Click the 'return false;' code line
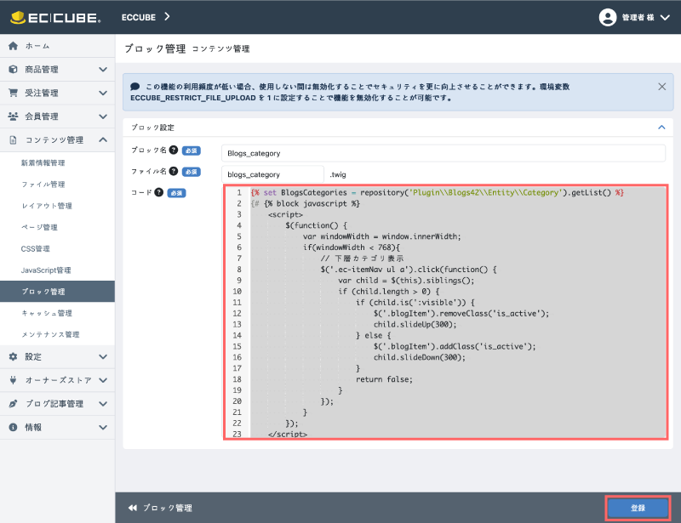681x523 pixels. point(384,379)
